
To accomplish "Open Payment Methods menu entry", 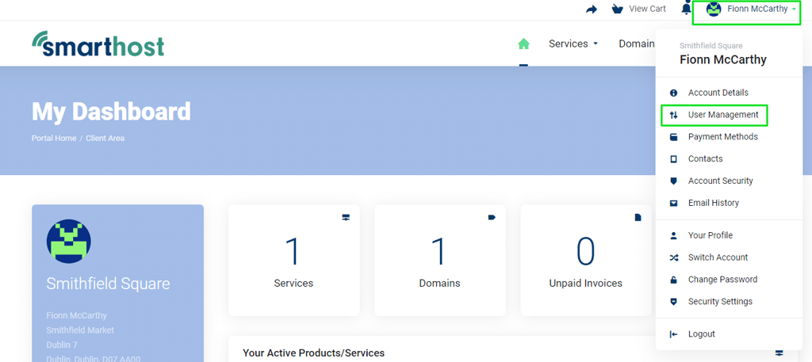I will point(723,137).
